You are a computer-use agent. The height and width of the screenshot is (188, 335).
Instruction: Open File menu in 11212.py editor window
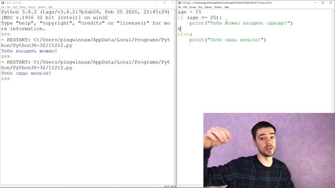180,7
